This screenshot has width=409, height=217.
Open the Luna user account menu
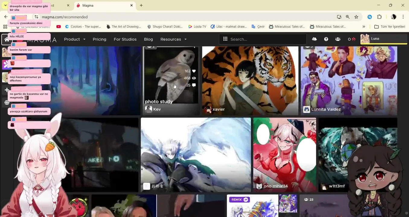[384, 39]
